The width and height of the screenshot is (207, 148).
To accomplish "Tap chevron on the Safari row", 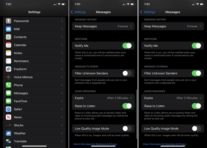I will pos(62,109).
